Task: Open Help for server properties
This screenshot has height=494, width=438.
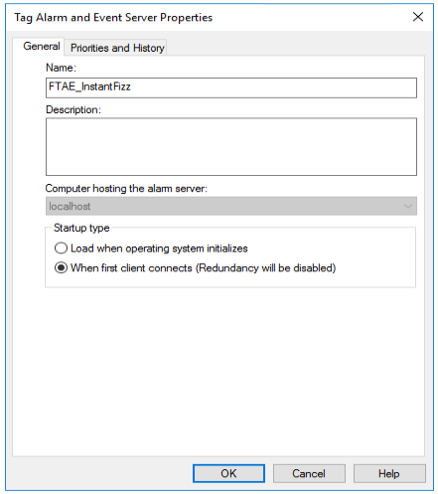Action: tap(389, 473)
